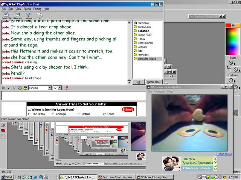The height and width of the screenshot is (180, 241).
Task: Click the webcam icon next to auntyalias
Action: [x=135, y=23]
